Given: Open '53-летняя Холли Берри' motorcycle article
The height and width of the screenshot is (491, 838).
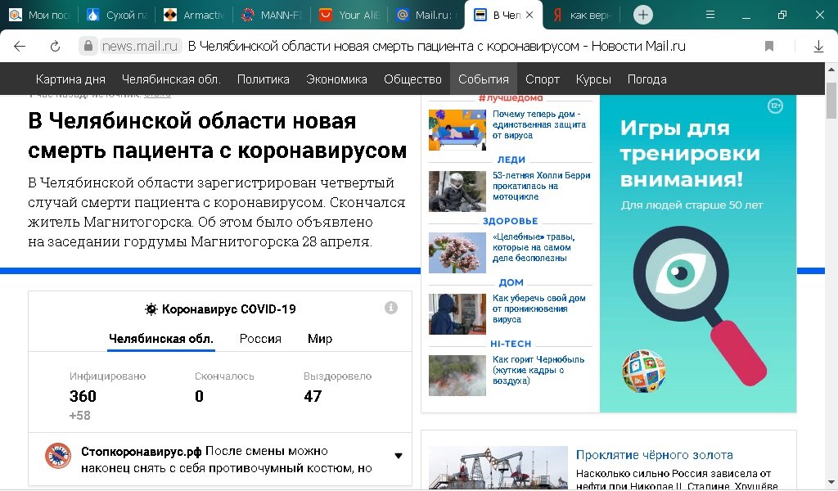Looking at the screenshot, I should point(541,186).
